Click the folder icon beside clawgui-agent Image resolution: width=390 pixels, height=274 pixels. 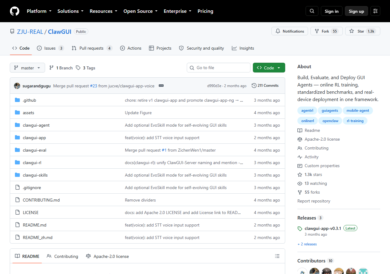17,125
